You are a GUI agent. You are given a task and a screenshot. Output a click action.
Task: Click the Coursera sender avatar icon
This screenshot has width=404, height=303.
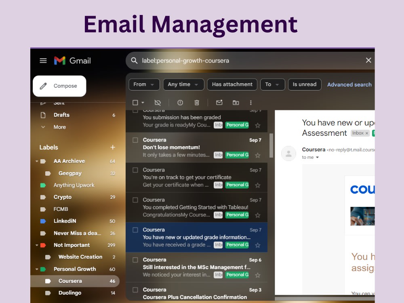[x=288, y=154]
